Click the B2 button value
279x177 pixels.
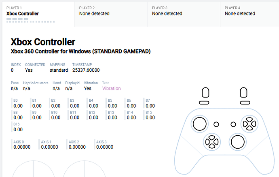tap(56, 106)
